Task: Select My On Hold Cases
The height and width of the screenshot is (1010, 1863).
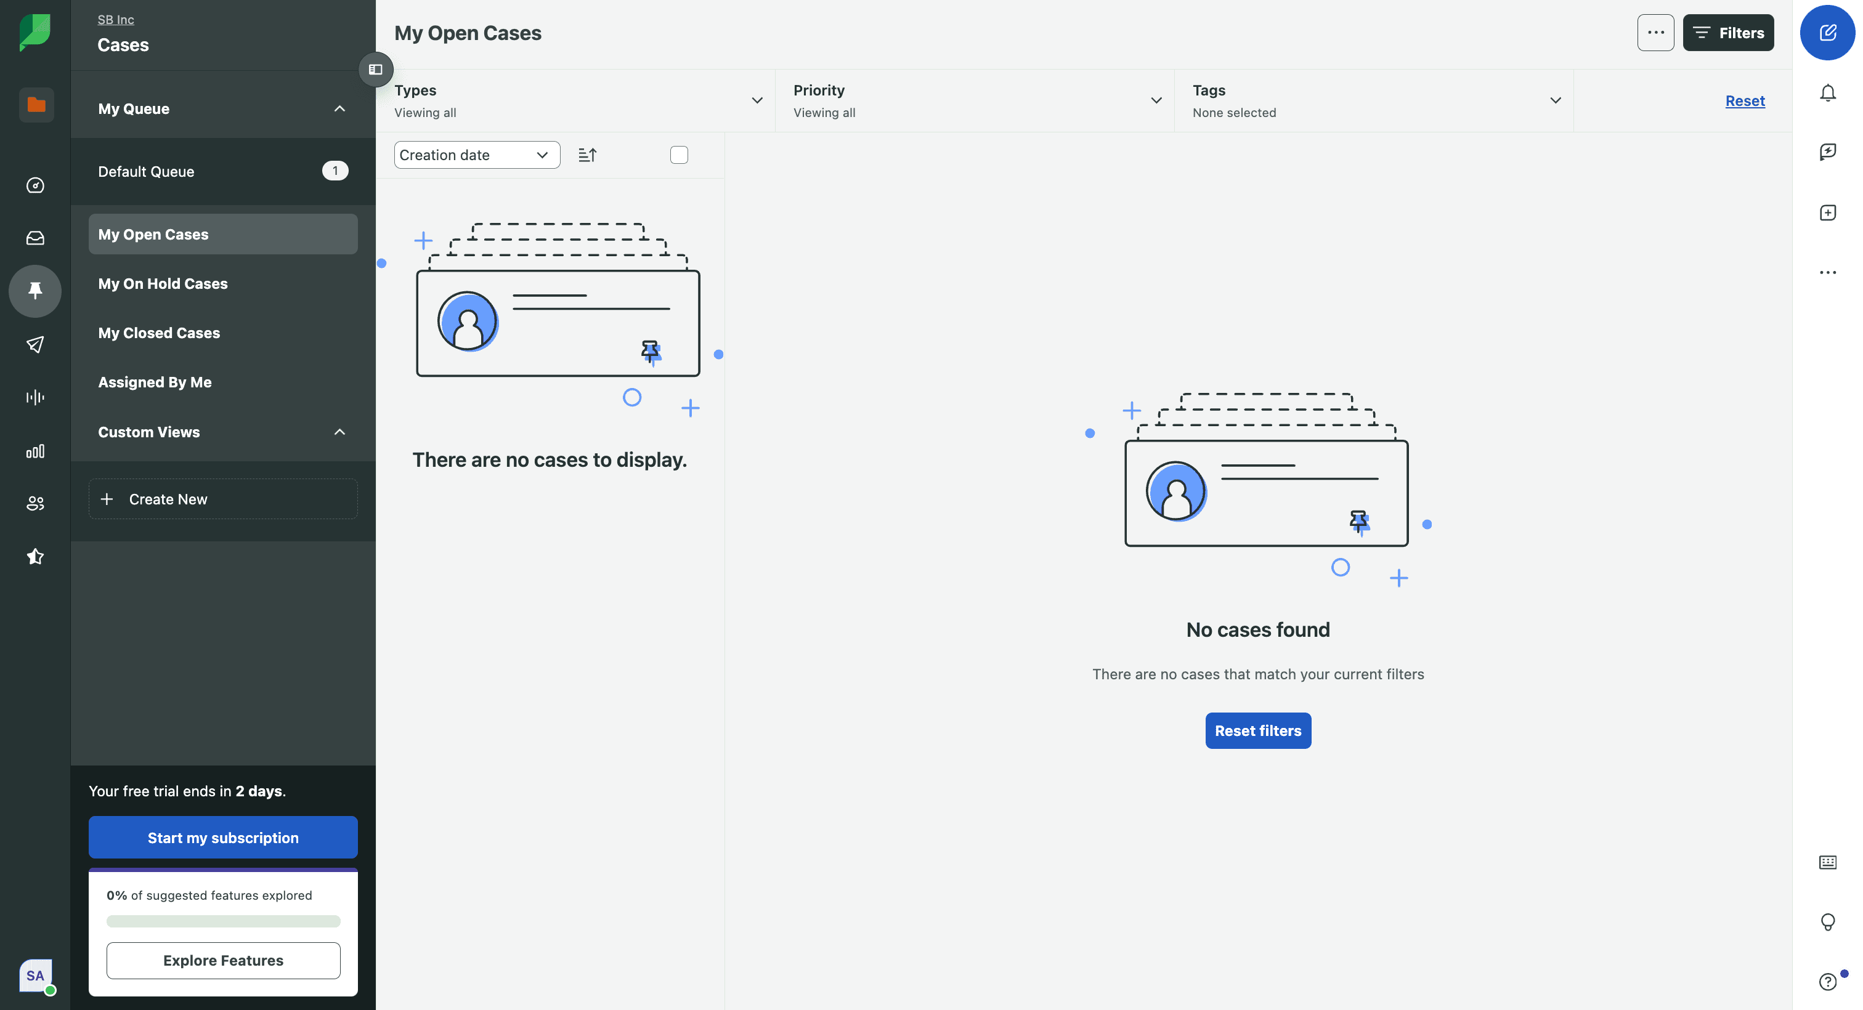Action: pos(163,283)
